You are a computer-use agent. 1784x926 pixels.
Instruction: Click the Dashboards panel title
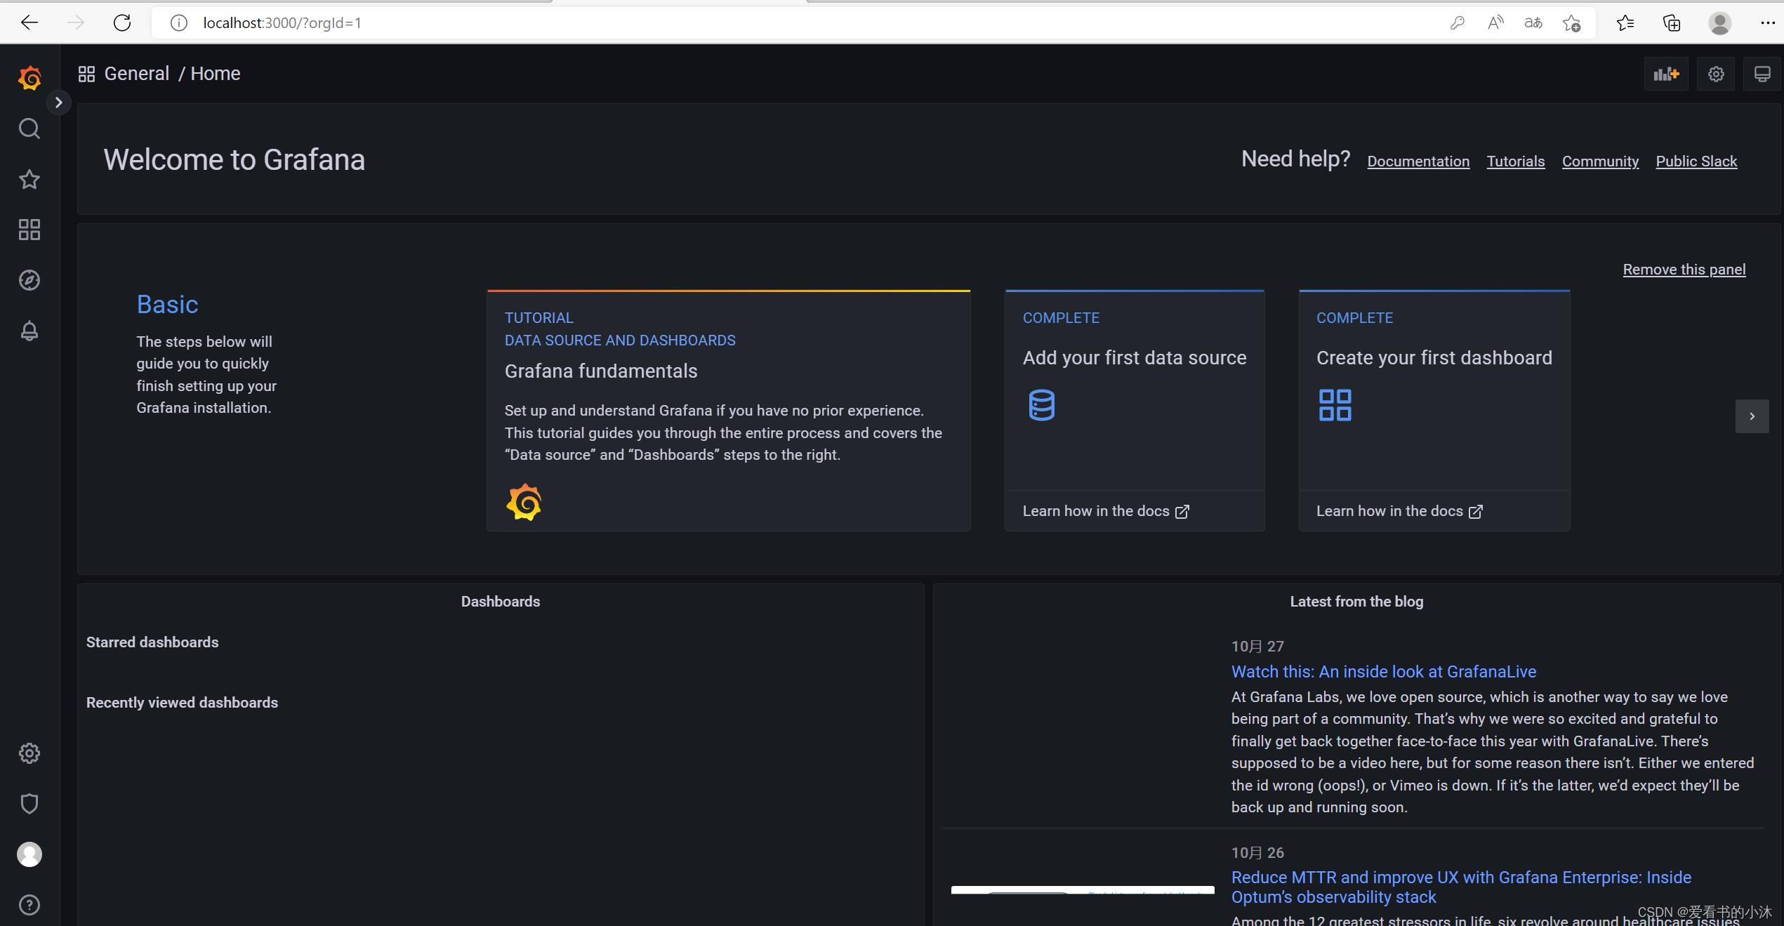tap(501, 602)
